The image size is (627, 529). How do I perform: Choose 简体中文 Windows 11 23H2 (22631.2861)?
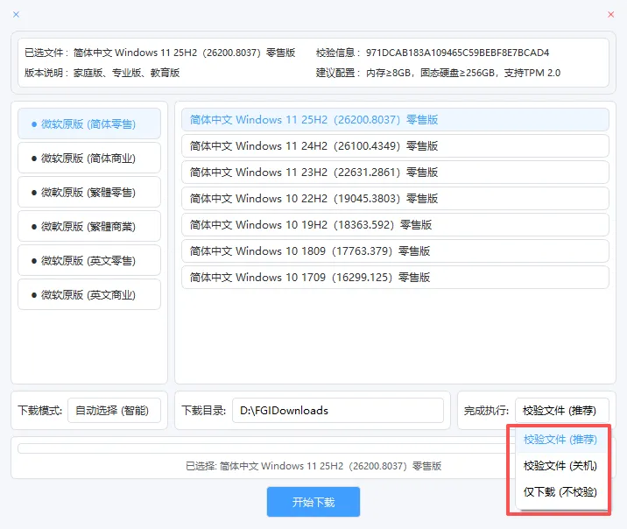pos(395,173)
